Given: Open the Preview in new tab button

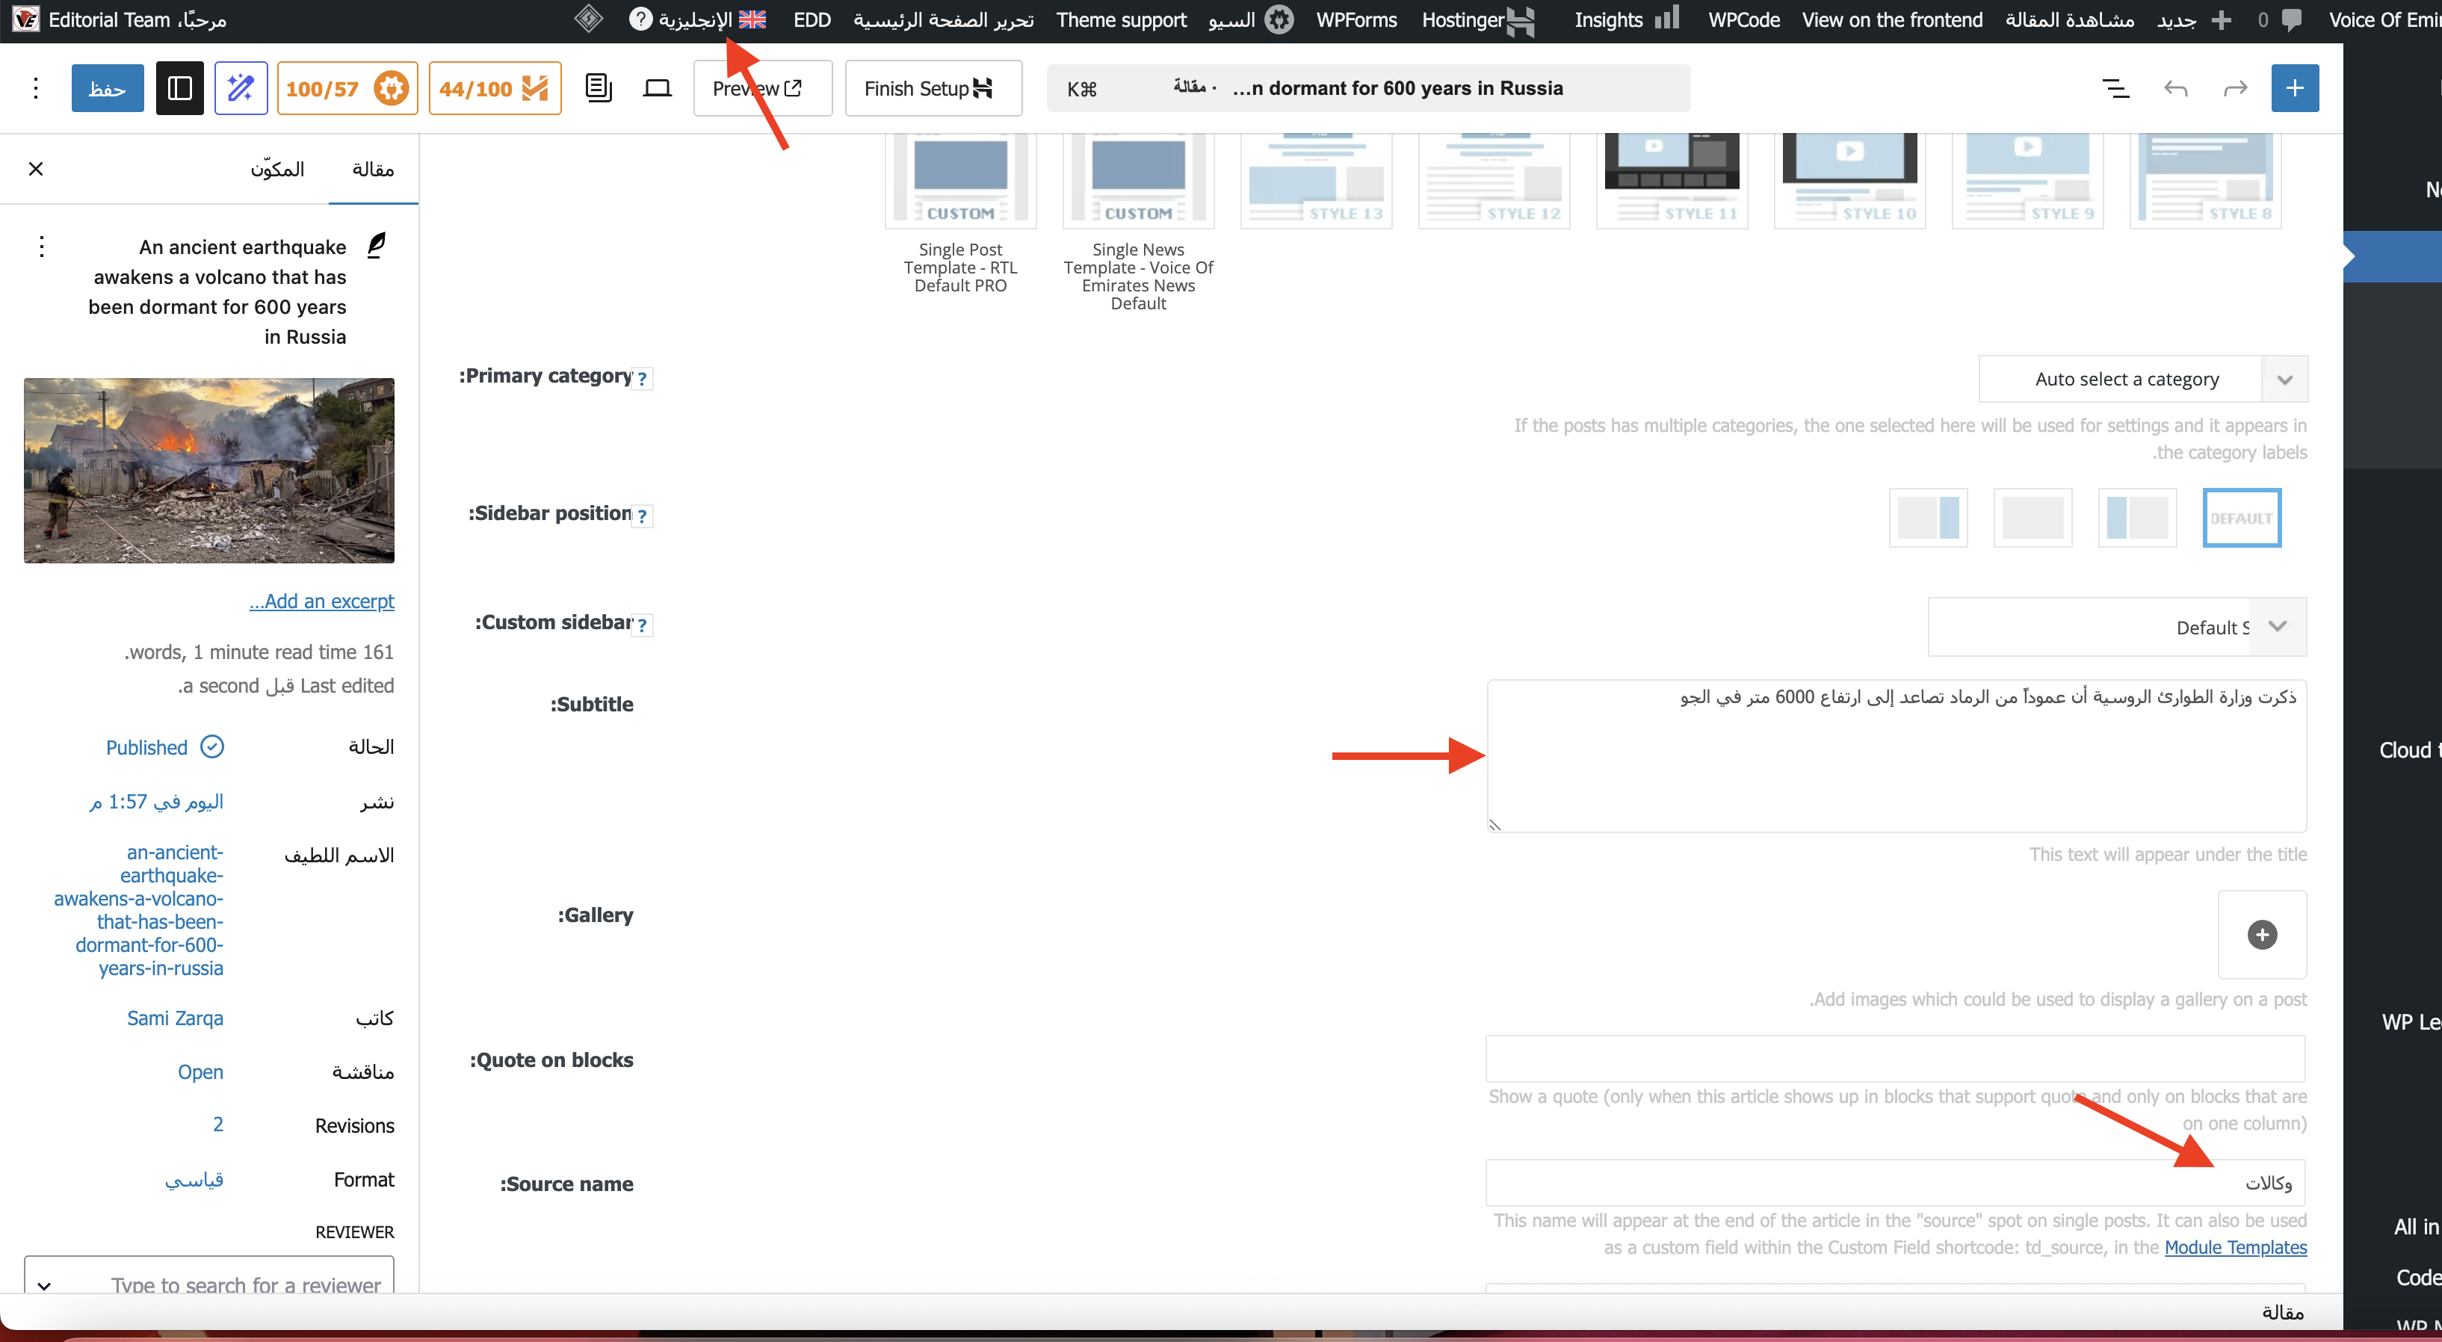Looking at the screenshot, I should 762,88.
